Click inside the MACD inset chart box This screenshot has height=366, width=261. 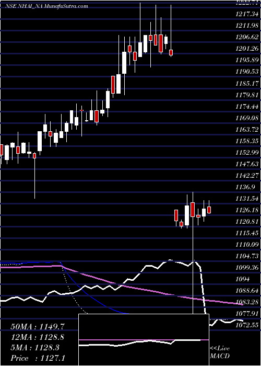click(x=144, y=340)
